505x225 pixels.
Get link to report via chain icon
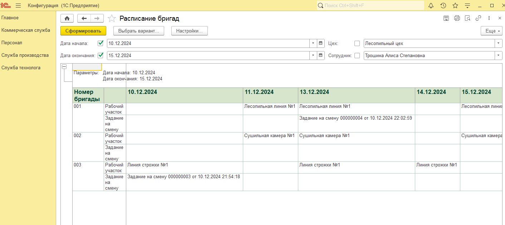pos(478,18)
